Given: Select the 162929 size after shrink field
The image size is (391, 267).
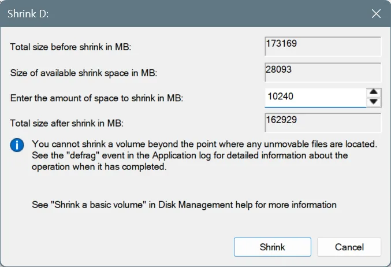Looking at the screenshot, I should 323,123.
